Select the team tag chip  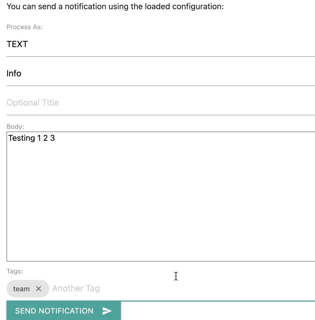point(21,289)
